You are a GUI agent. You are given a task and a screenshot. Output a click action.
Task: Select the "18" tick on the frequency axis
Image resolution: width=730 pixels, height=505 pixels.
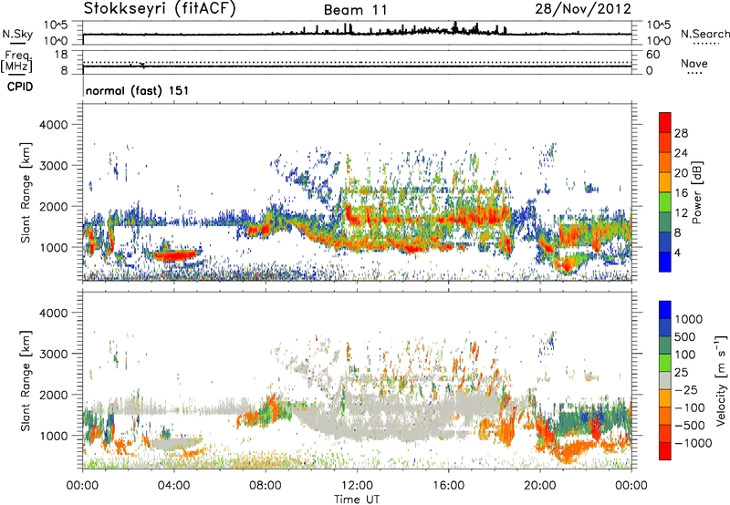pos(61,55)
